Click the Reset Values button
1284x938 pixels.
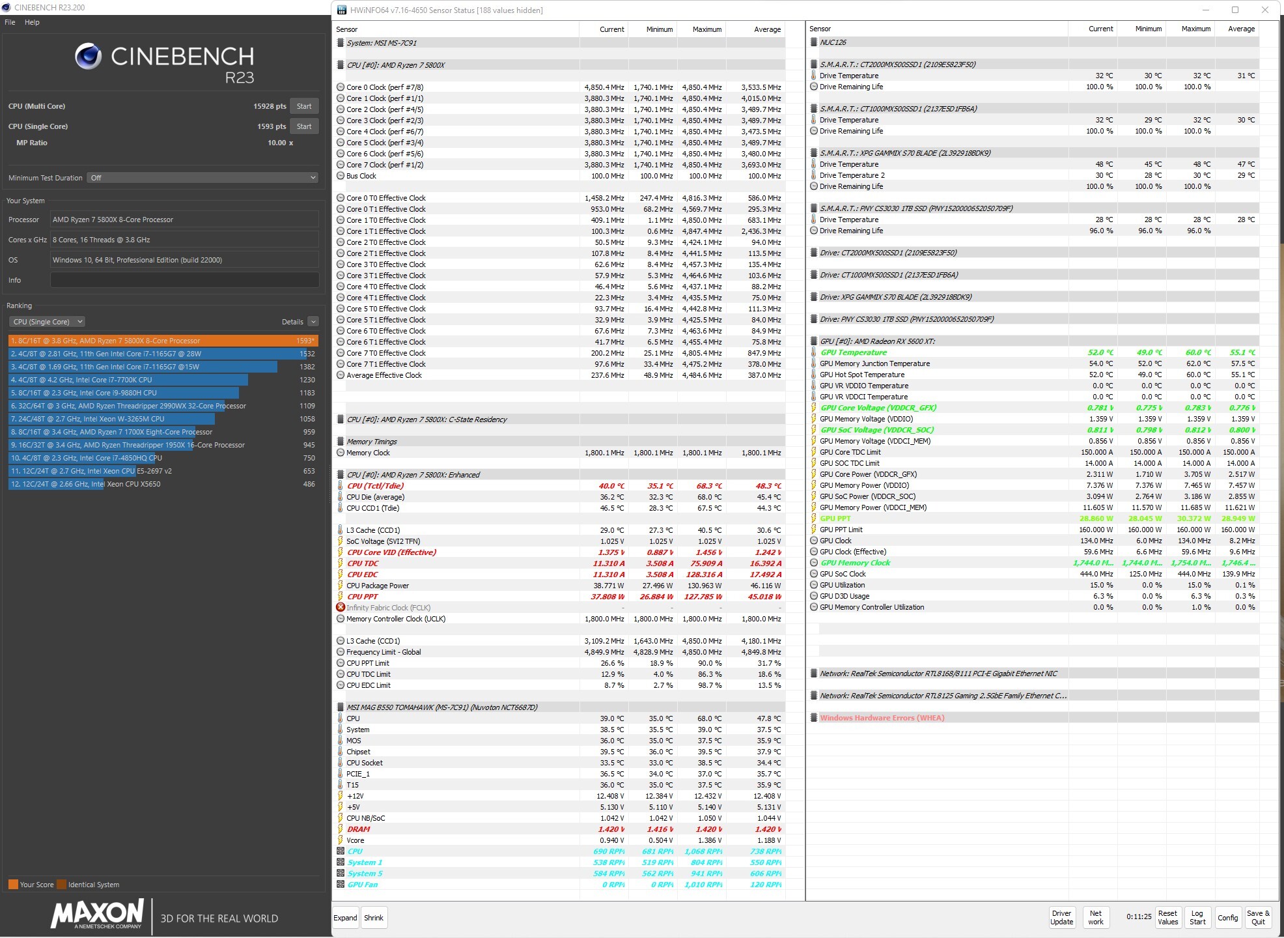(1167, 917)
